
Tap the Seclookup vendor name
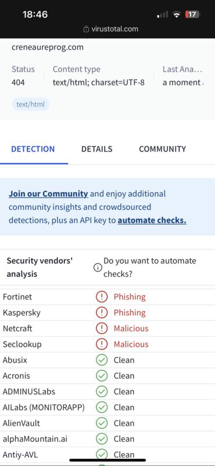point(22,344)
